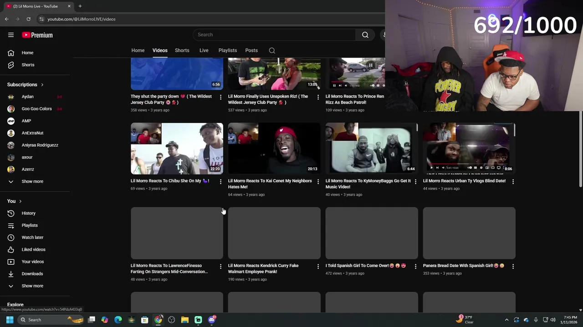Open options for KyMoneyBaggs video
Image resolution: width=583 pixels, height=327 pixels.
point(415,182)
